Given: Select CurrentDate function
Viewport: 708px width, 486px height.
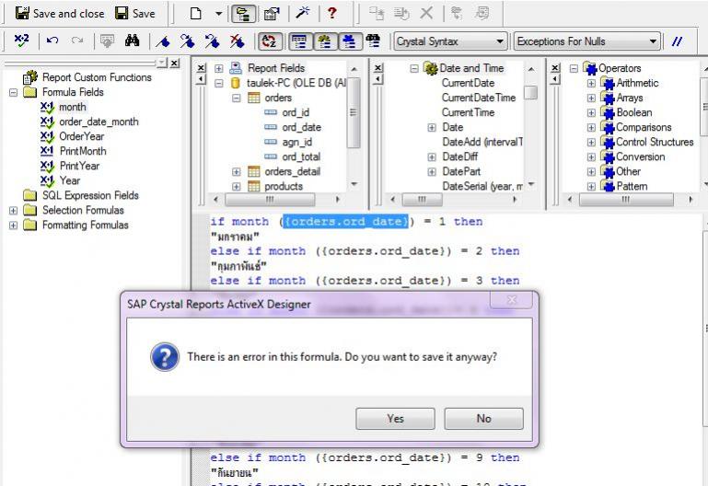Looking at the screenshot, I should (468, 83).
